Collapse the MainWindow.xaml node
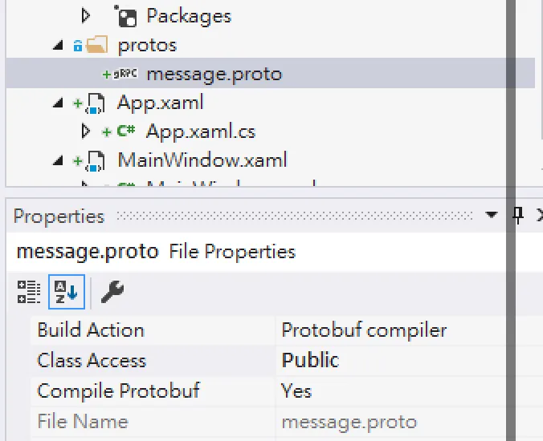This screenshot has height=441, width=543. click(x=58, y=160)
